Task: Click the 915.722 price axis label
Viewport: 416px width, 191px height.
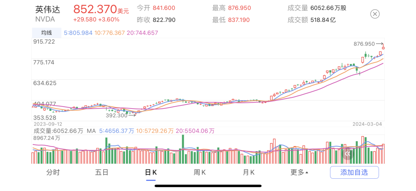Action: point(44,42)
